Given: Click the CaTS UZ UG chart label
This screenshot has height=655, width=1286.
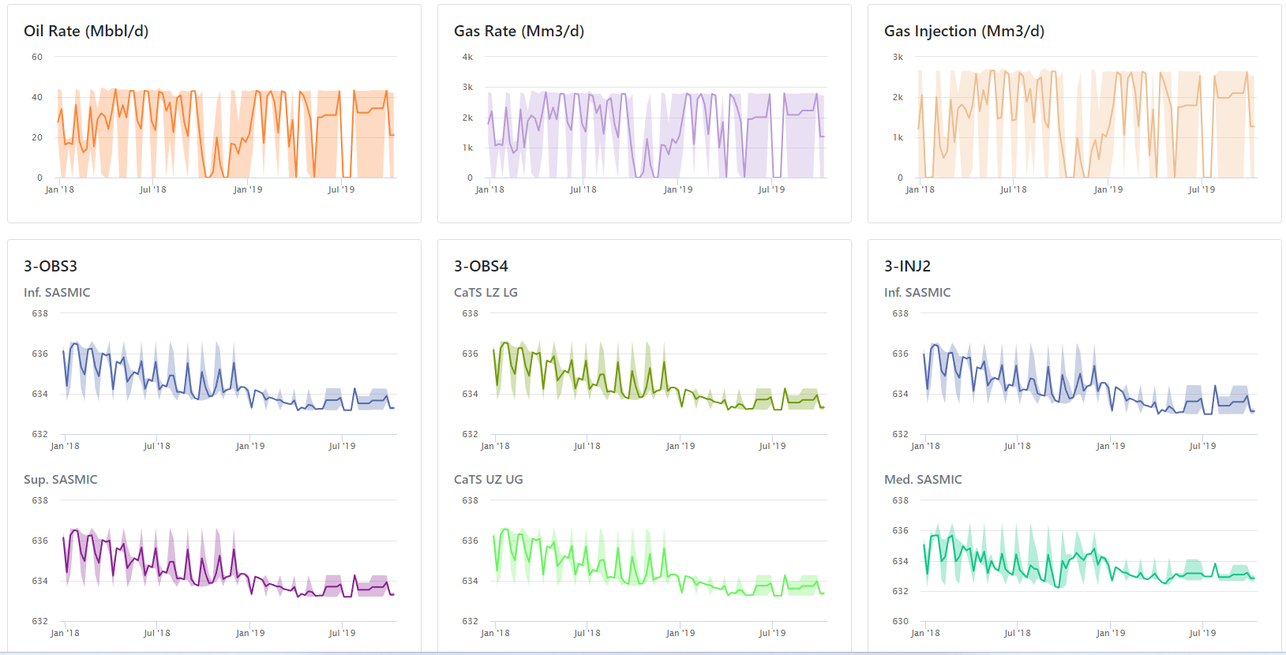Looking at the screenshot, I should pos(488,479).
